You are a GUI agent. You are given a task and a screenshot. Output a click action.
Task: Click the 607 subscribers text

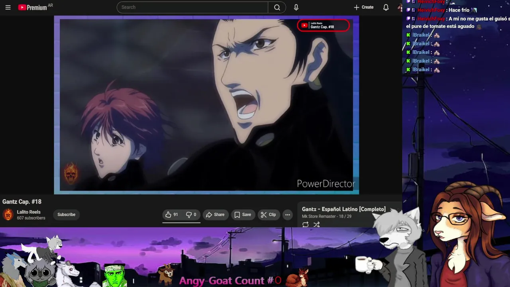[31, 218]
